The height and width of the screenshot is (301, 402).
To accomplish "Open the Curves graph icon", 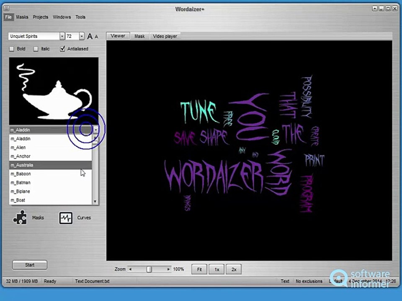I will point(66,218).
